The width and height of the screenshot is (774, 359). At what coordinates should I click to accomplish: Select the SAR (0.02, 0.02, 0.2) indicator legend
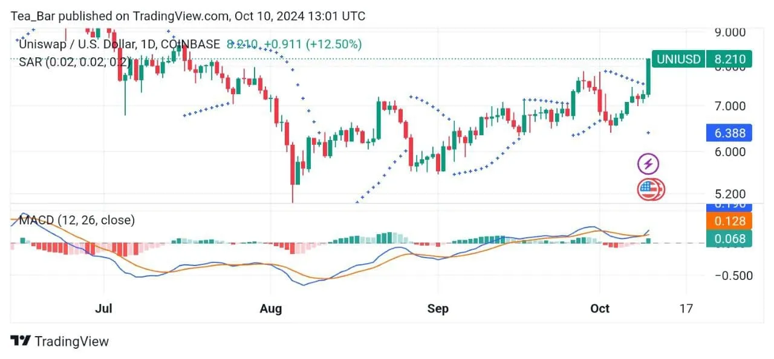click(74, 62)
